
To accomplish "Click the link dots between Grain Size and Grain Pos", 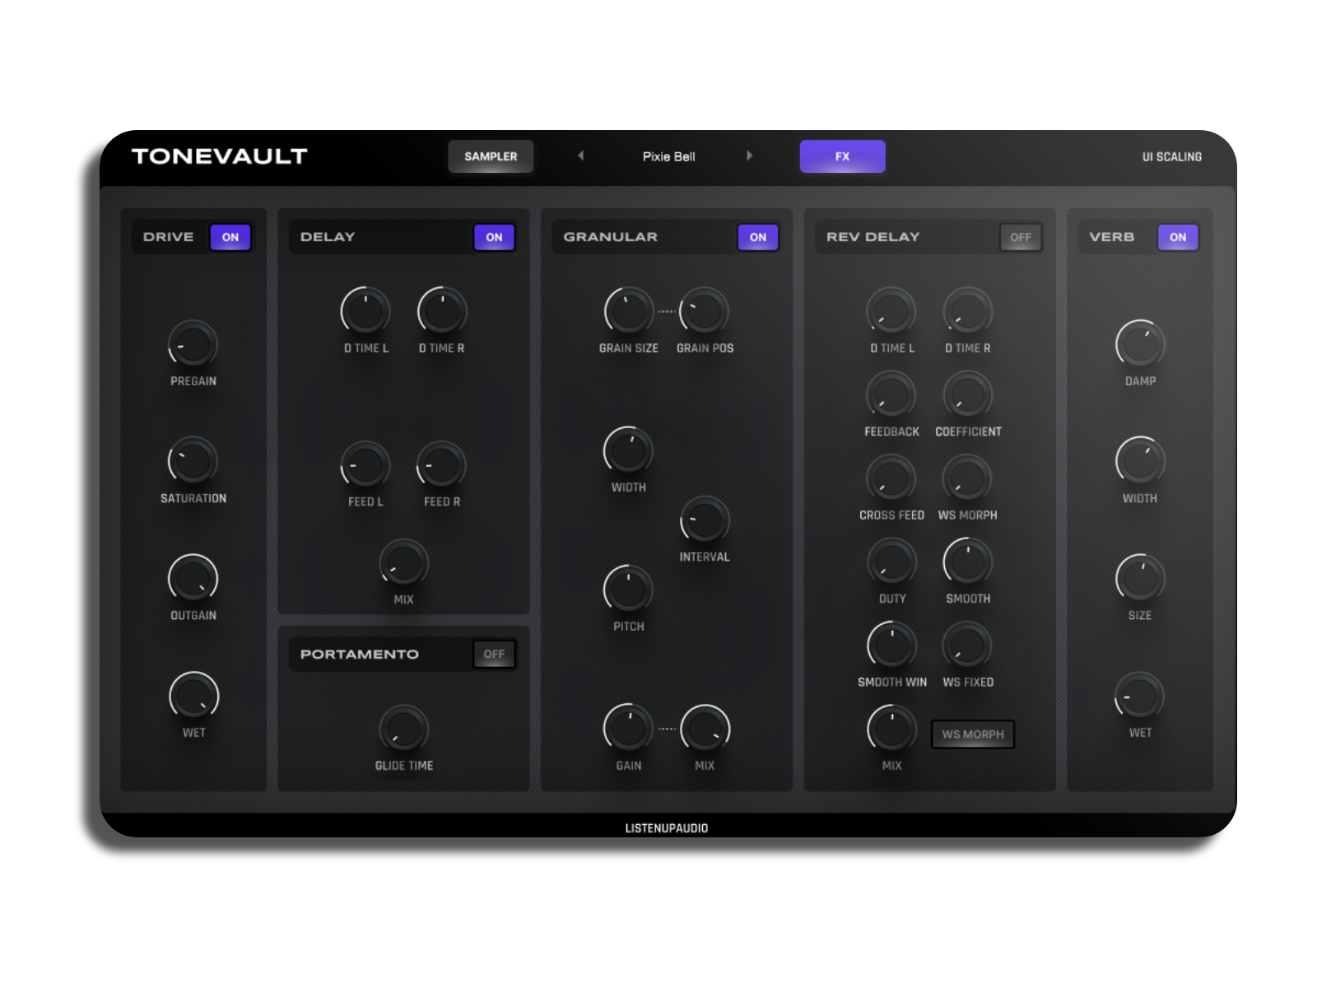I will tap(667, 311).
